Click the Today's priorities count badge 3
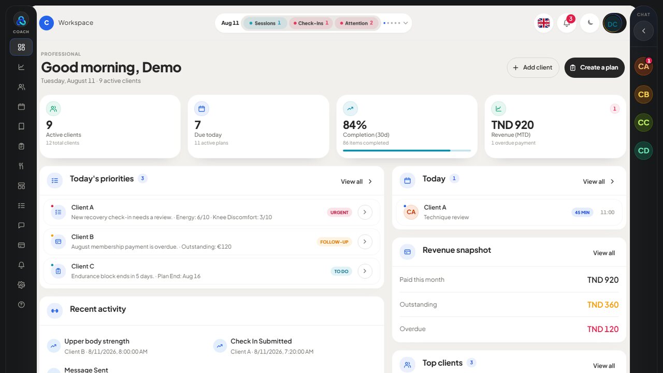663x373 pixels. coord(142,178)
